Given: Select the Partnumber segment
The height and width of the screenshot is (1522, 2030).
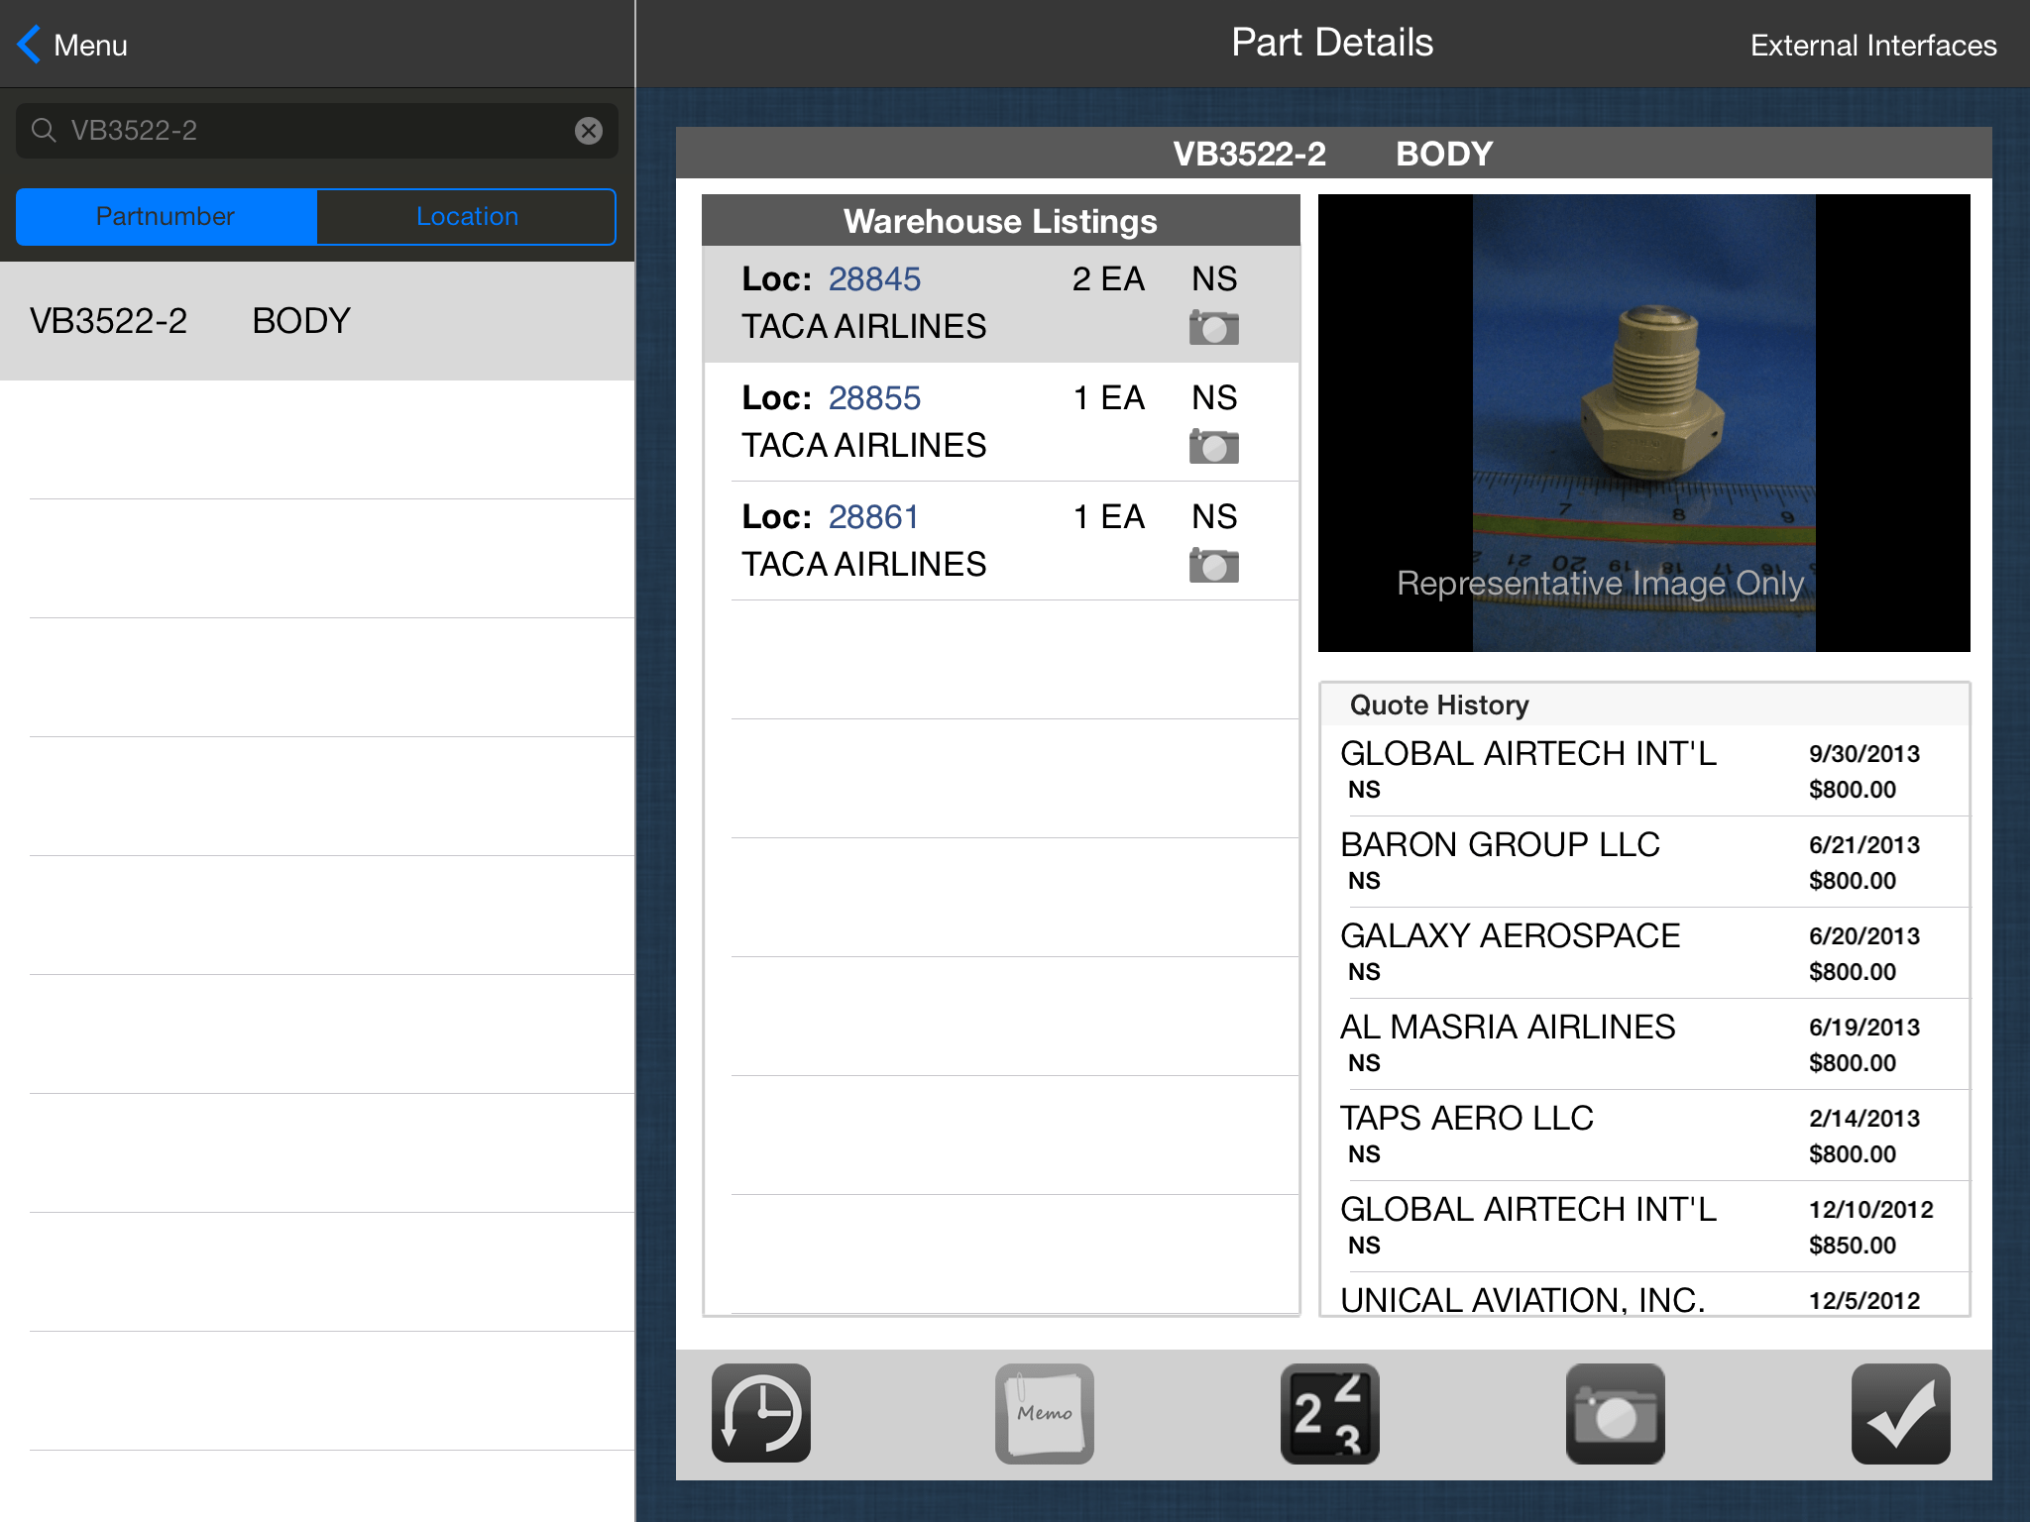Looking at the screenshot, I should tap(167, 216).
